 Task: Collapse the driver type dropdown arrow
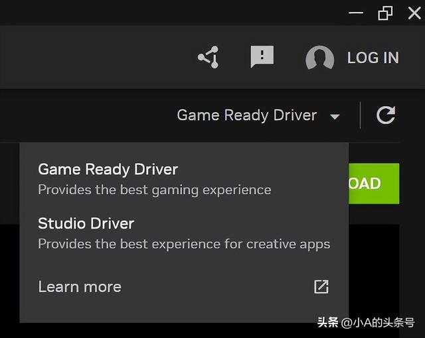(335, 117)
